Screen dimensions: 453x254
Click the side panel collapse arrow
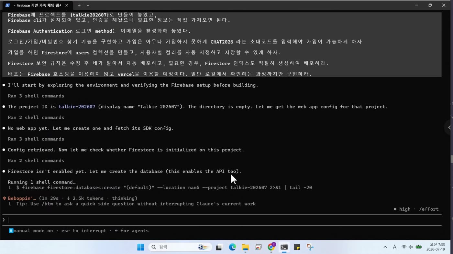(x=449, y=127)
